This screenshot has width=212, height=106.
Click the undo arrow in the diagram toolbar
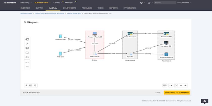click(x=27, y=62)
